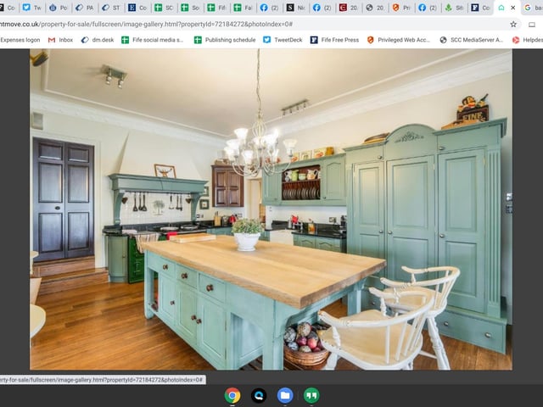
Task: Switch to the 'Pr' shield tab
Action: click(x=401, y=8)
